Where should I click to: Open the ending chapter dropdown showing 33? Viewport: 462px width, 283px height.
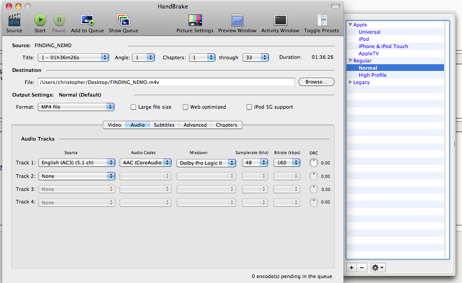click(256, 57)
